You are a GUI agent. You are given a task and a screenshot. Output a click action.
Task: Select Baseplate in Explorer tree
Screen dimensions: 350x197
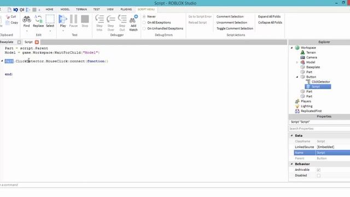point(313,67)
